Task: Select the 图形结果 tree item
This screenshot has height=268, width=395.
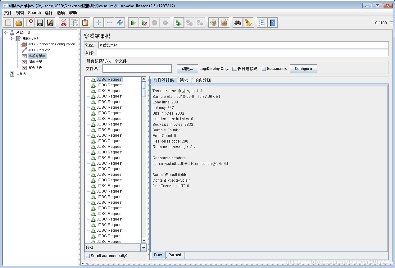Action: pyautogui.click(x=35, y=62)
